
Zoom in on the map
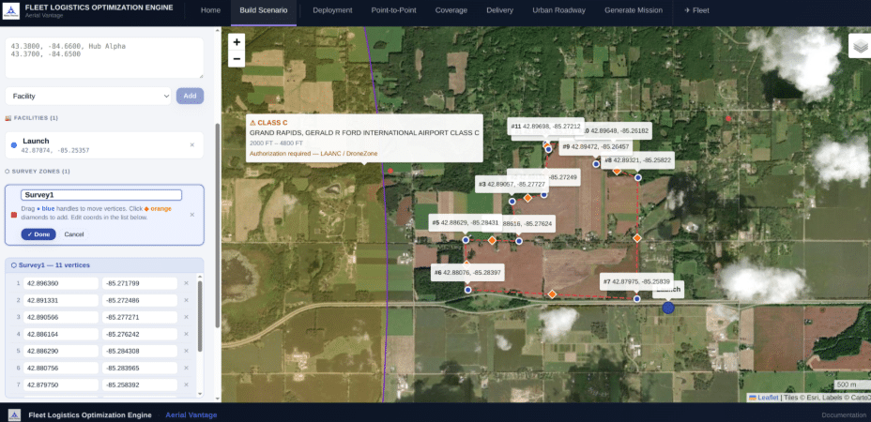[x=237, y=42]
